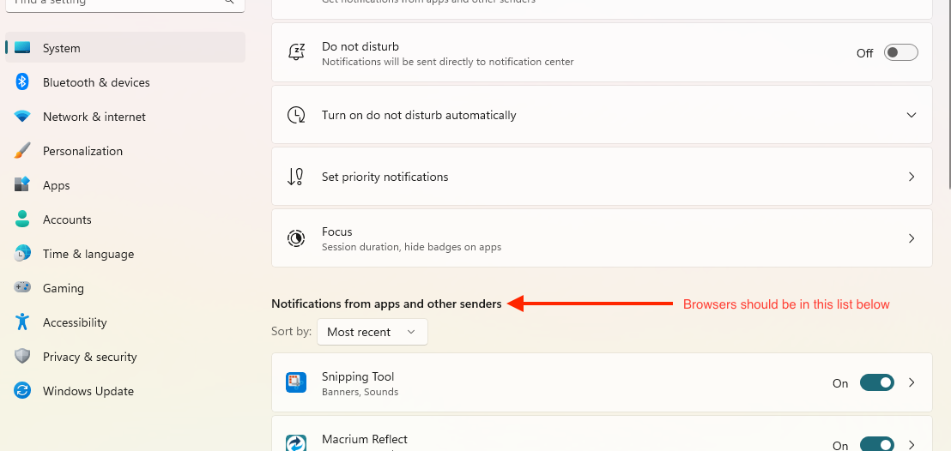Click the Bluetooth & devices icon
The height and width of the screenshot is (451, 951).
[22, 82]
